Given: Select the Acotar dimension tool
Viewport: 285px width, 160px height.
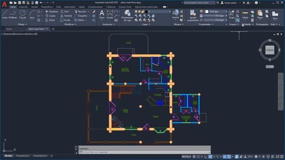Looking at the screenshot, I should click(x=110, y=14).
